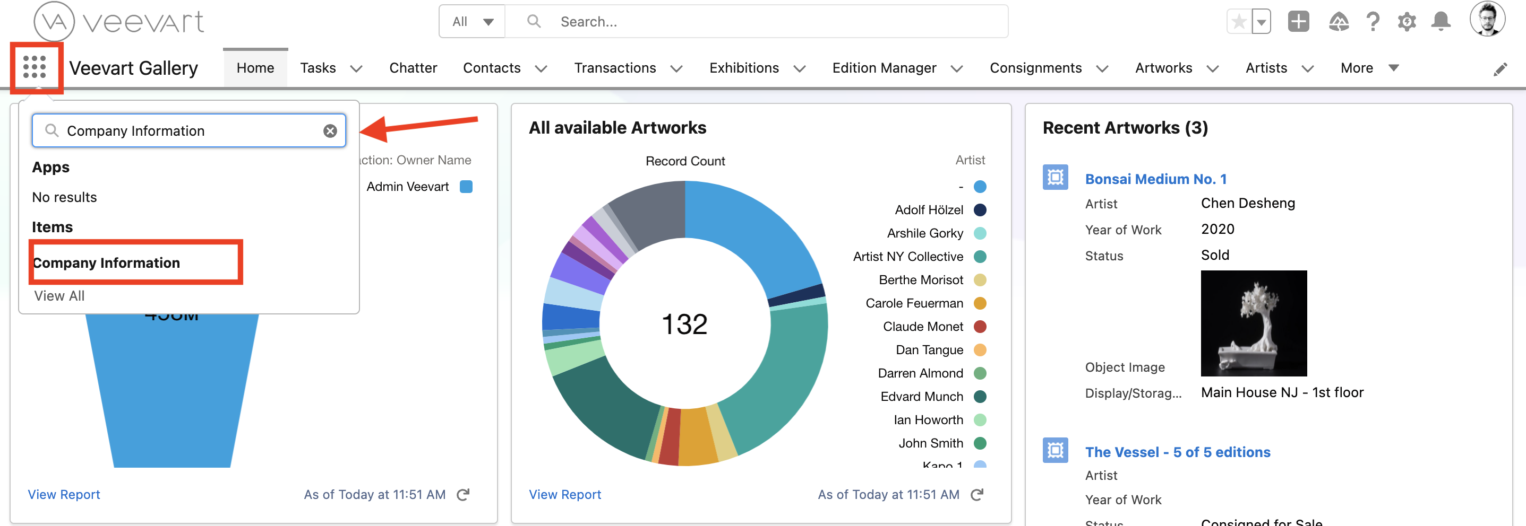This screenshot has width=1526, height=526.
Task: Click the pencil icon to edit navigation
Action: pos(1499,69)
